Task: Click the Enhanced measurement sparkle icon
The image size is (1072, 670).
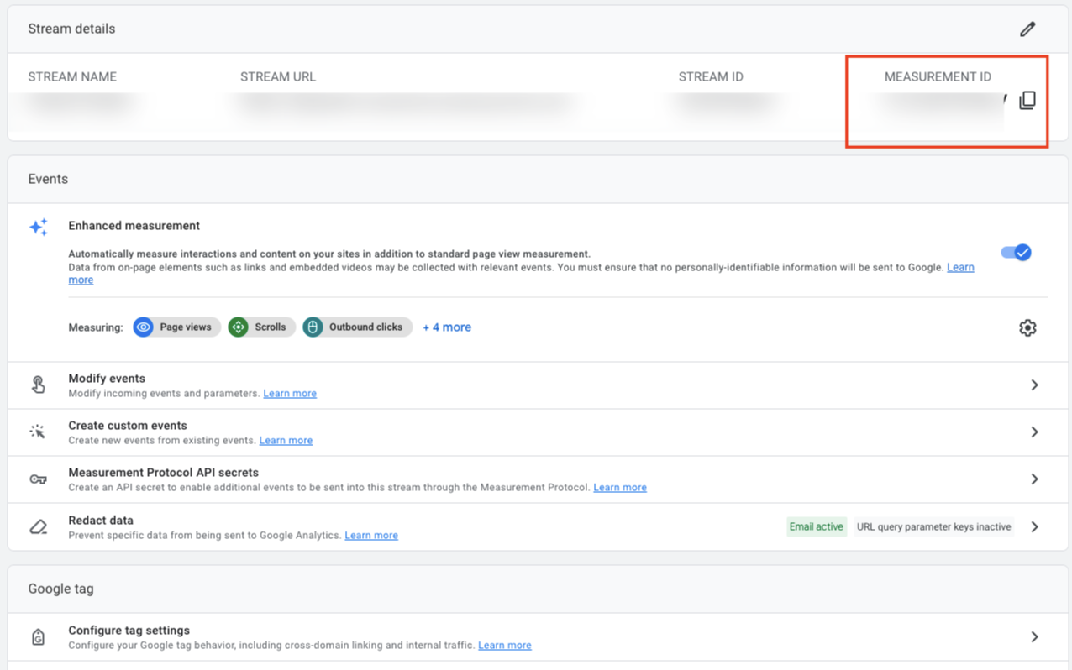Action: pos(39,228)
